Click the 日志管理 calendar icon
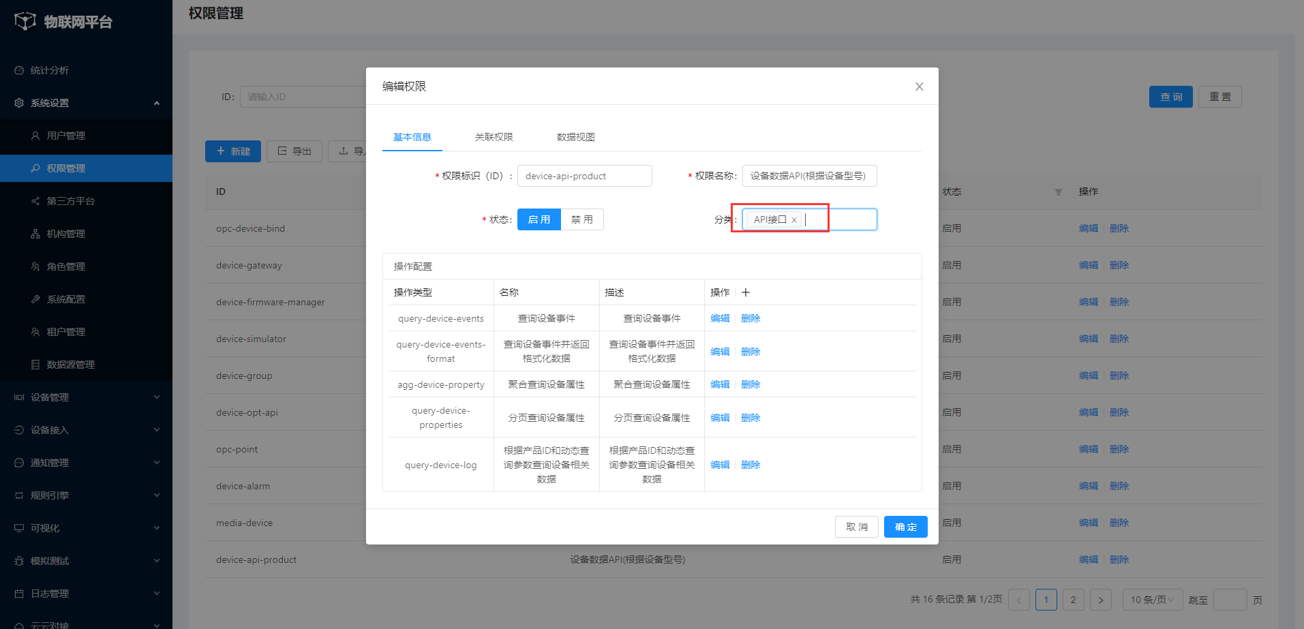 click(x=19, y=594)
